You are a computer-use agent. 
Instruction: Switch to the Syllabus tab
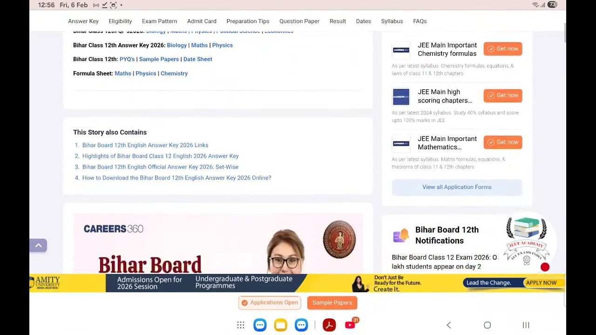(x=392, y=21)
